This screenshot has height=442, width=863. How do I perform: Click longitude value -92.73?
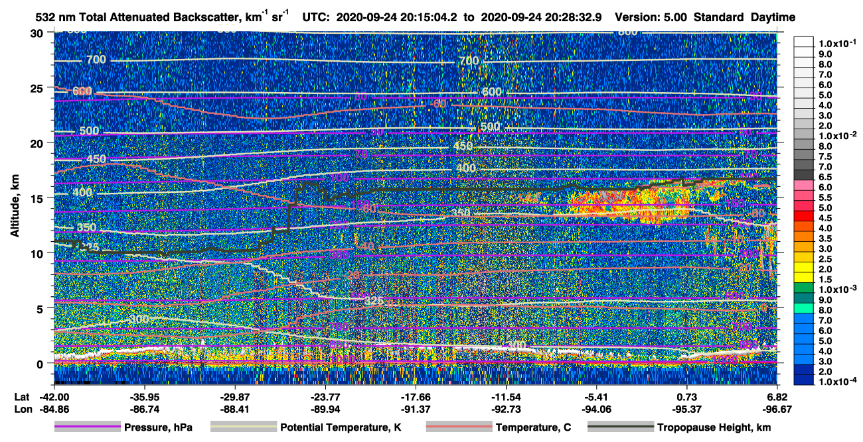506,408
